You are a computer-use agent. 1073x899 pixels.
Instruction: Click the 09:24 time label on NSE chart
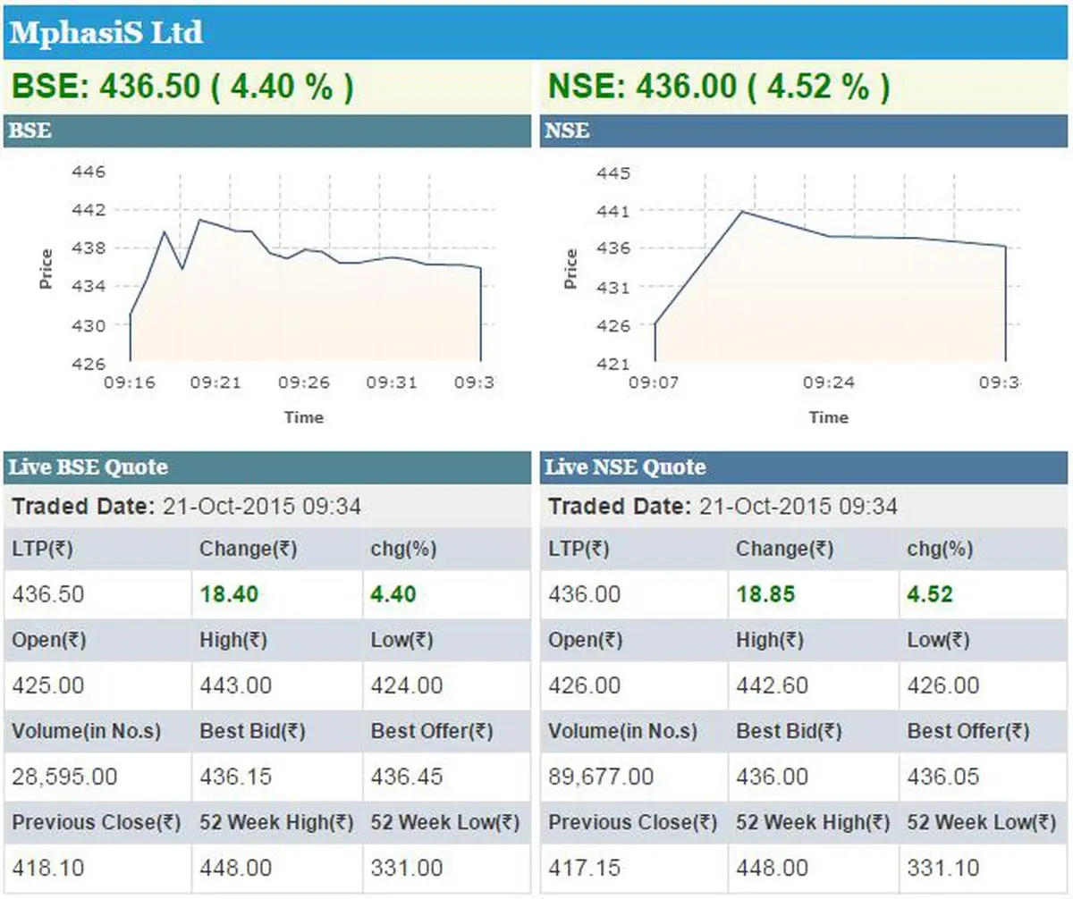tap(828, 383)
